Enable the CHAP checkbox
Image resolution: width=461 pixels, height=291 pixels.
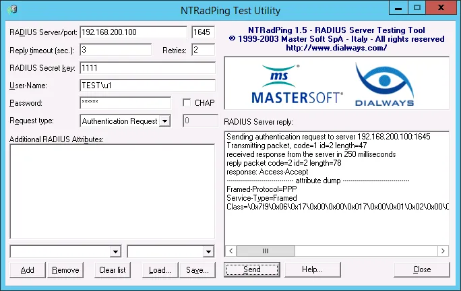(x=187, y=102)
